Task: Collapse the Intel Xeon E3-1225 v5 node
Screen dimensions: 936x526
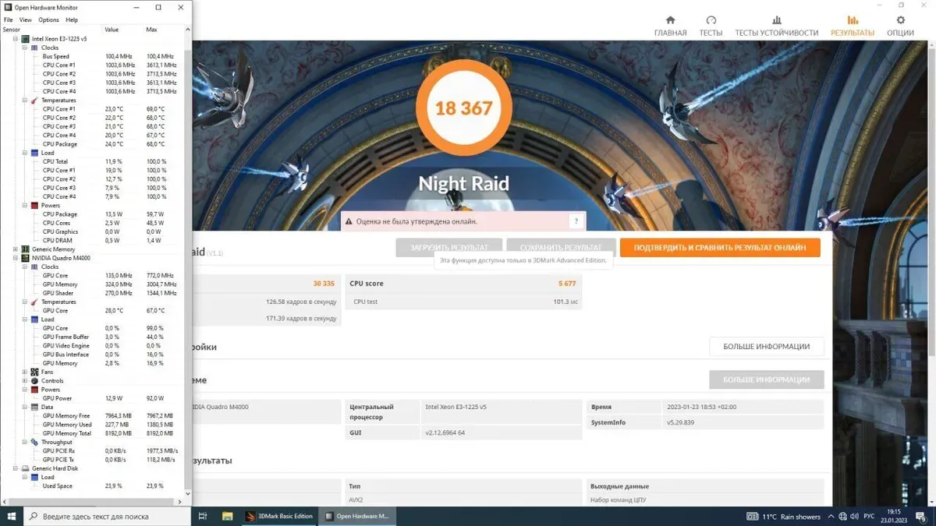Action: click(x=16, y=39)
